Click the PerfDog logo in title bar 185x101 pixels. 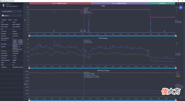(1, 1)
